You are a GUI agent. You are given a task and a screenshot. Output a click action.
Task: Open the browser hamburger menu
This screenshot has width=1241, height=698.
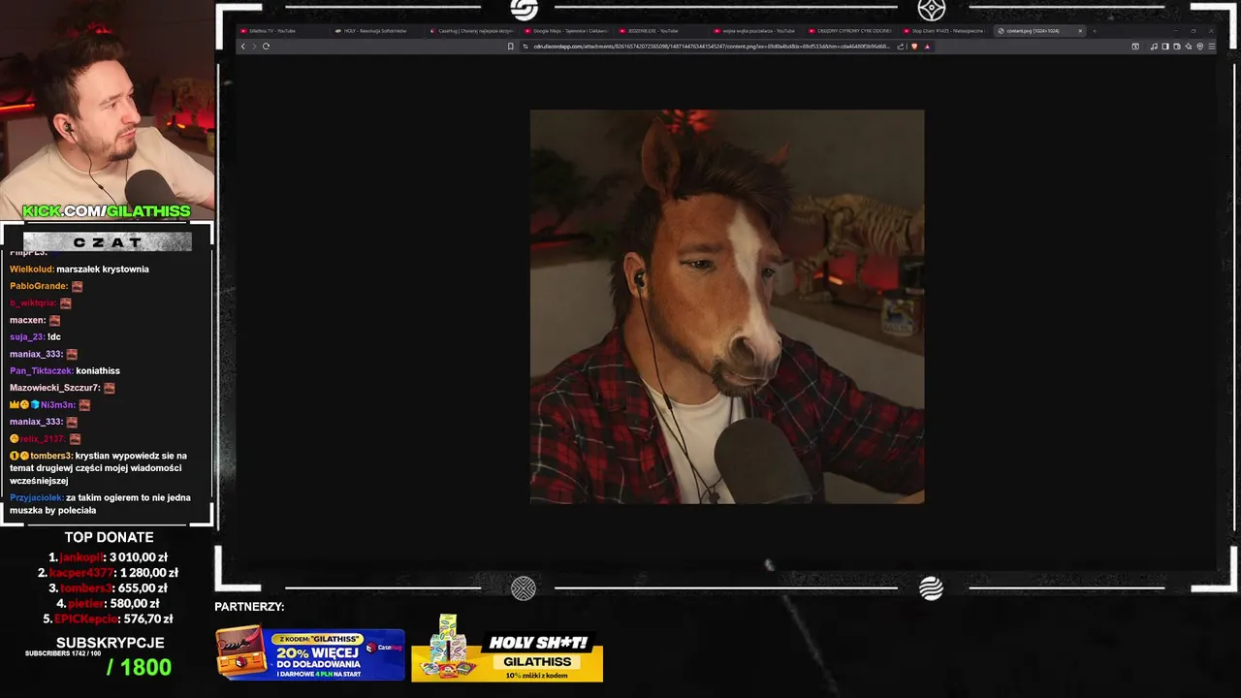pos(1212,46)
